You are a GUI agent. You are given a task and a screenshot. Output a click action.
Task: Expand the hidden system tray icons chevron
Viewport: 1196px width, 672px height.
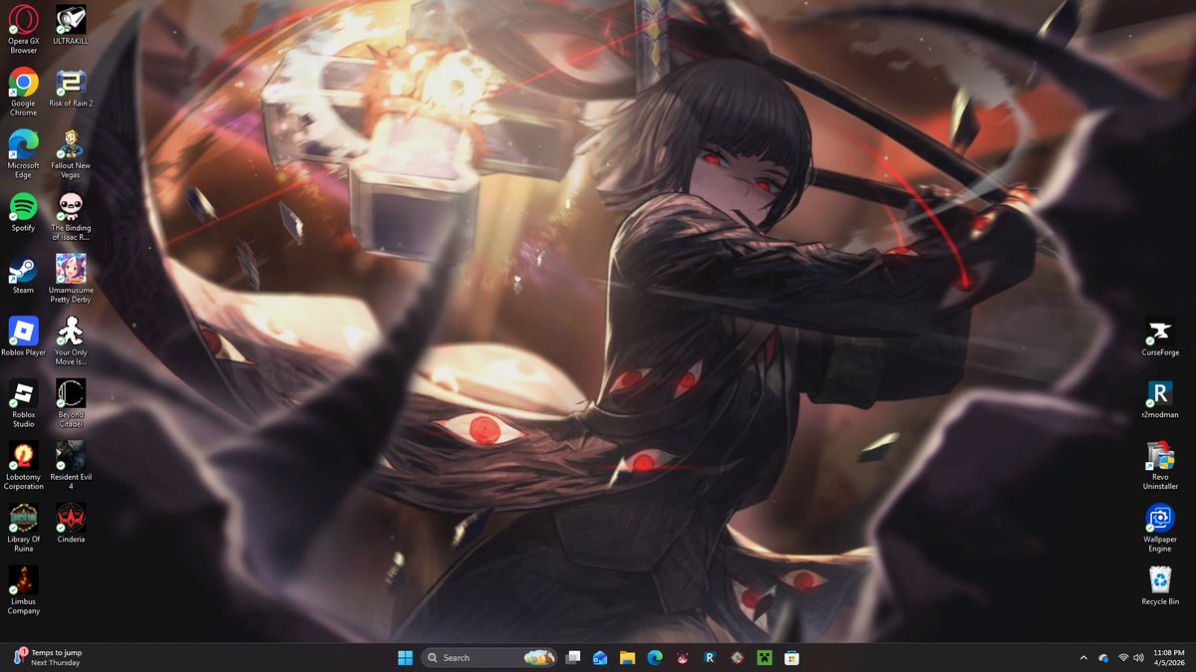(x=1083, y=657)
